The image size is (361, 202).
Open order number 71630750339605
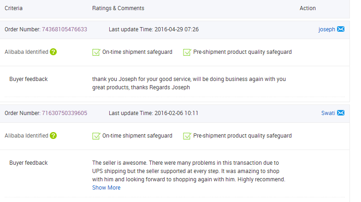coord(65,113)
